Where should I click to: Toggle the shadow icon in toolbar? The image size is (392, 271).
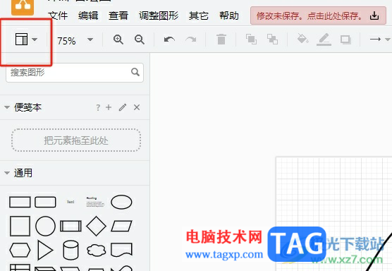(x=345, y=40)
